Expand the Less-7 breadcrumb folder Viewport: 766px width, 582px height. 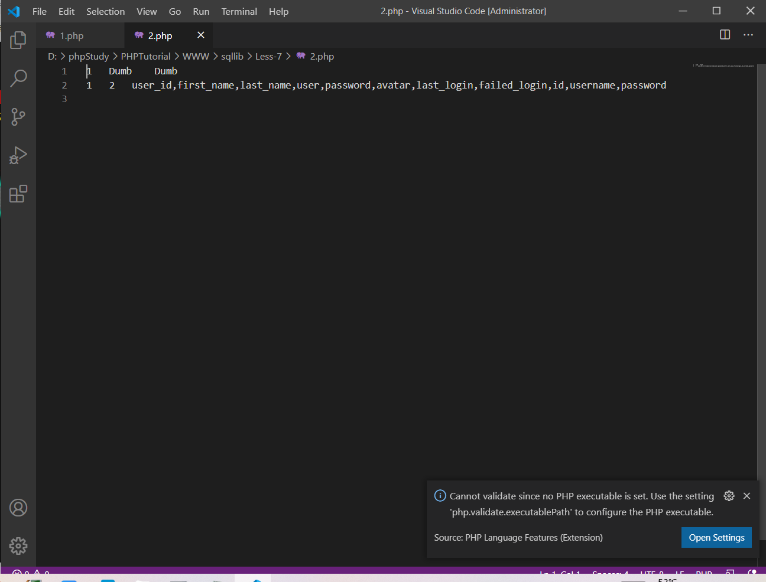tap(268, 57)
